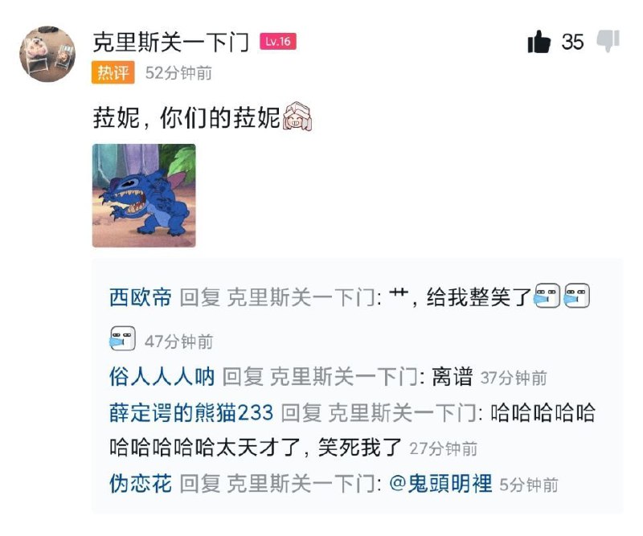Image resolution: width=643 pixels, height=536 pixels.
Task: Click the orange 热评 hot-comment tag
Action: coord(113,72)
